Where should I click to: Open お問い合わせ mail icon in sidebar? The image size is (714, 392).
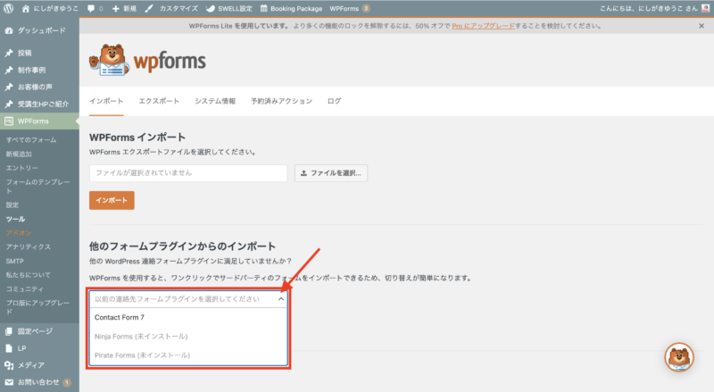coord(9,382)
